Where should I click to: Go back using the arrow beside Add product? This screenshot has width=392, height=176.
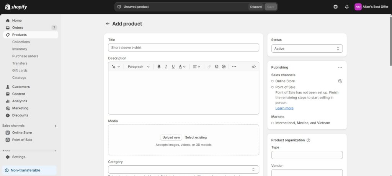108,24
